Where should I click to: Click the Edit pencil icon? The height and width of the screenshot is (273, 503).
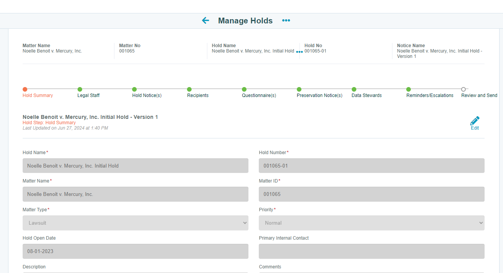pyautogui.click(x=475, y=120)
